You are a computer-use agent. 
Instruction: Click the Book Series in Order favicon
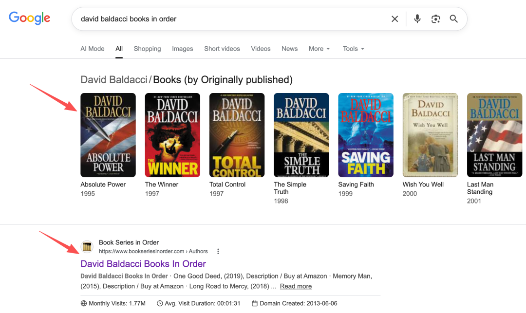(87, 247)
